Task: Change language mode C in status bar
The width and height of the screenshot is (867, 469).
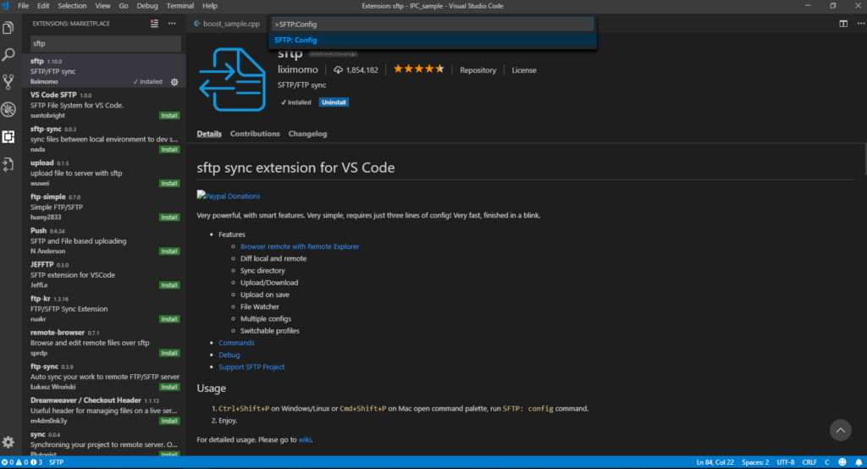Action: [827, 462]
